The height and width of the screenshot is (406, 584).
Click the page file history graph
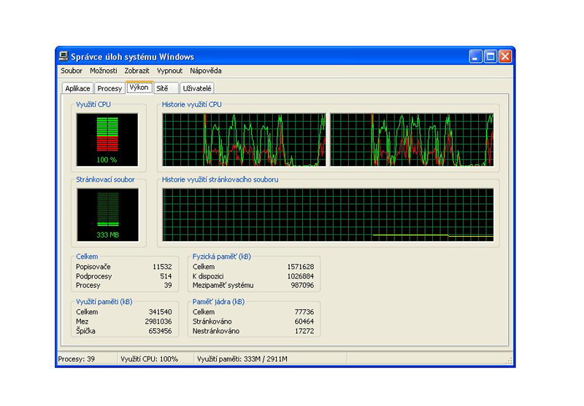coord(328,215)
